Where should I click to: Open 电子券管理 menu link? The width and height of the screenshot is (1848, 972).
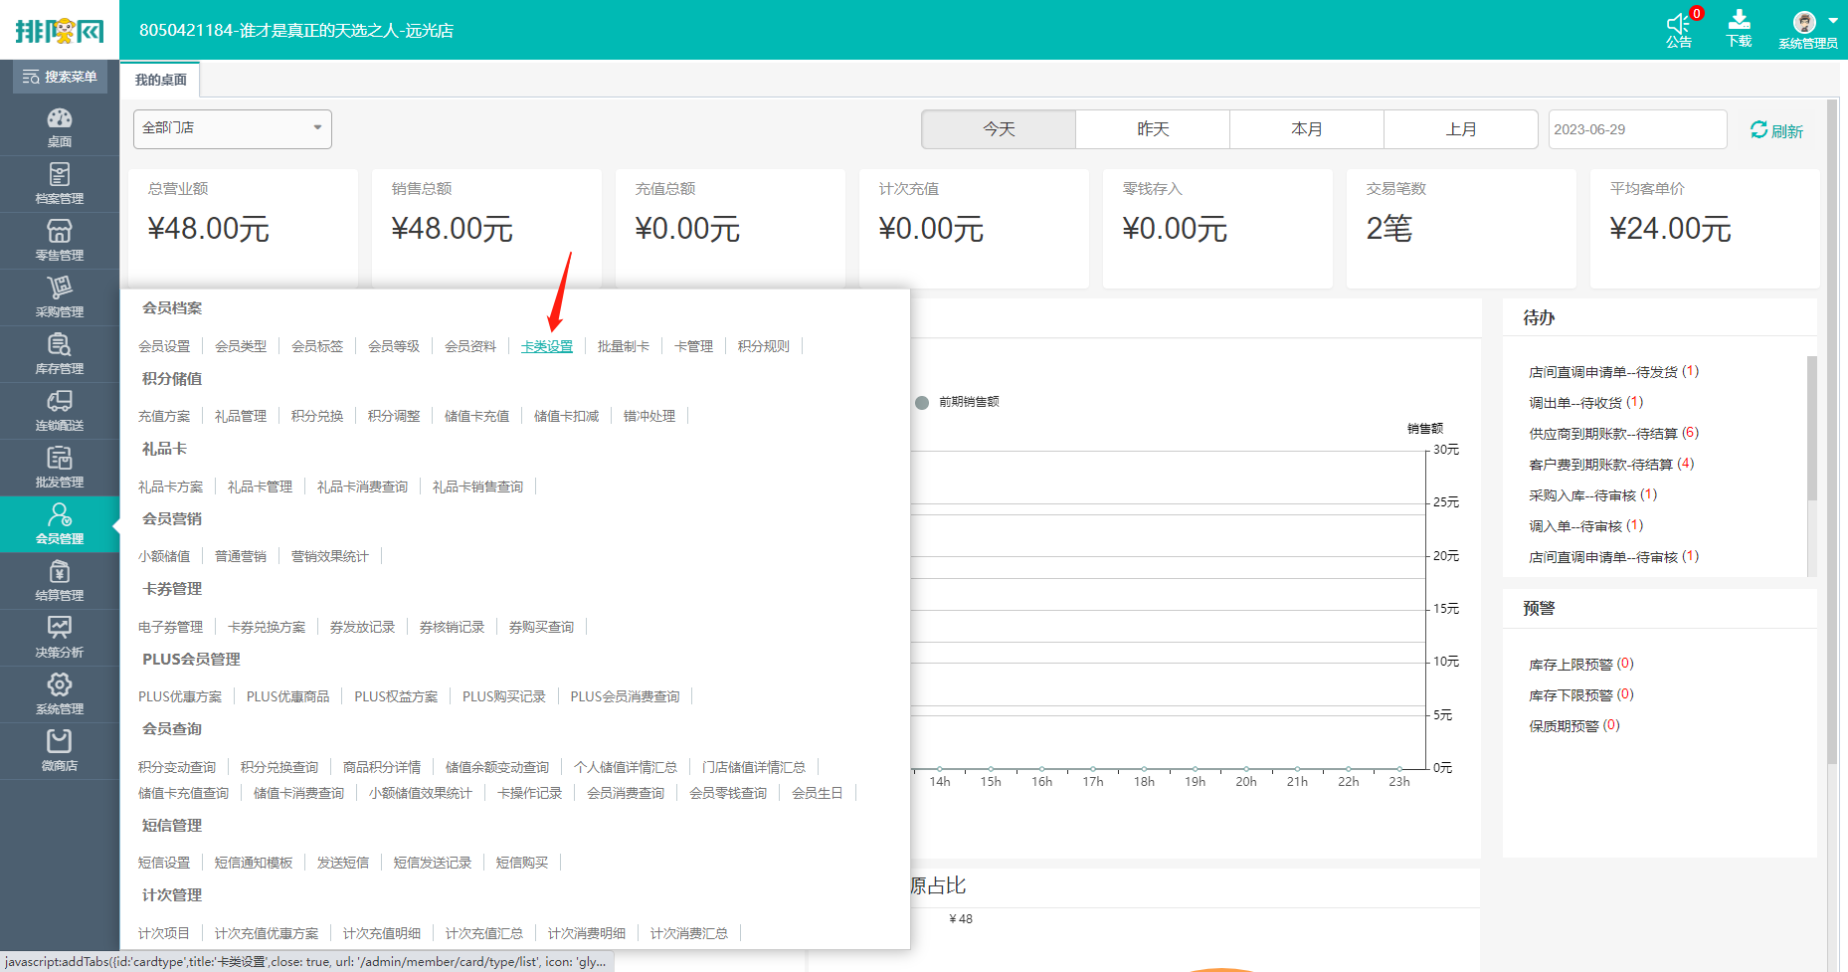click(171, 627)
